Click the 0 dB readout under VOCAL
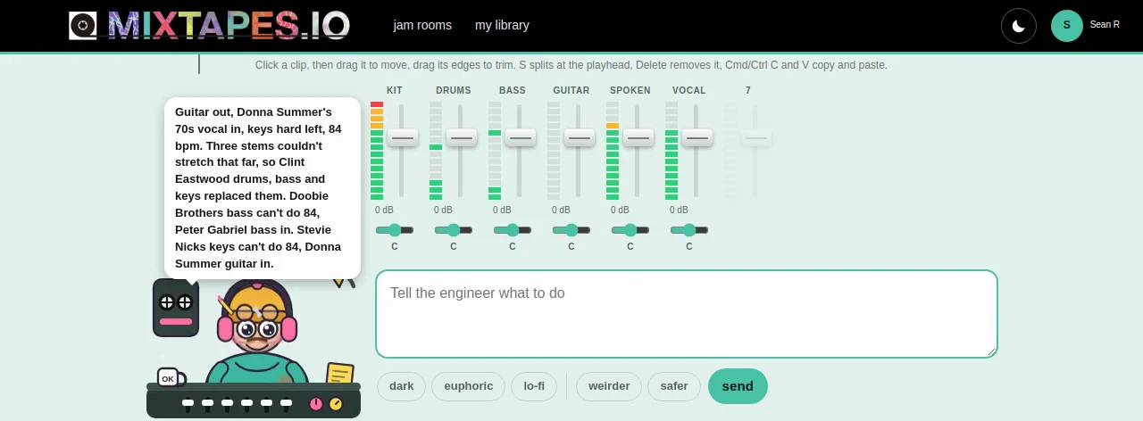Image resolution: width=1143 pixels, height=421 pixels. pyautogui.click(x=679, y=210)
